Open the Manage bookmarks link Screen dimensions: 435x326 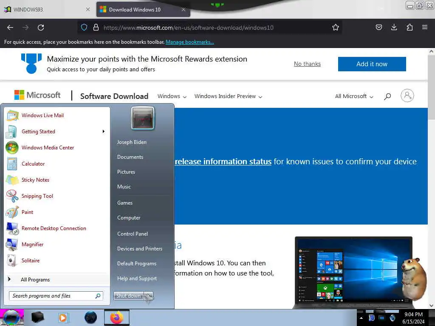190,42
